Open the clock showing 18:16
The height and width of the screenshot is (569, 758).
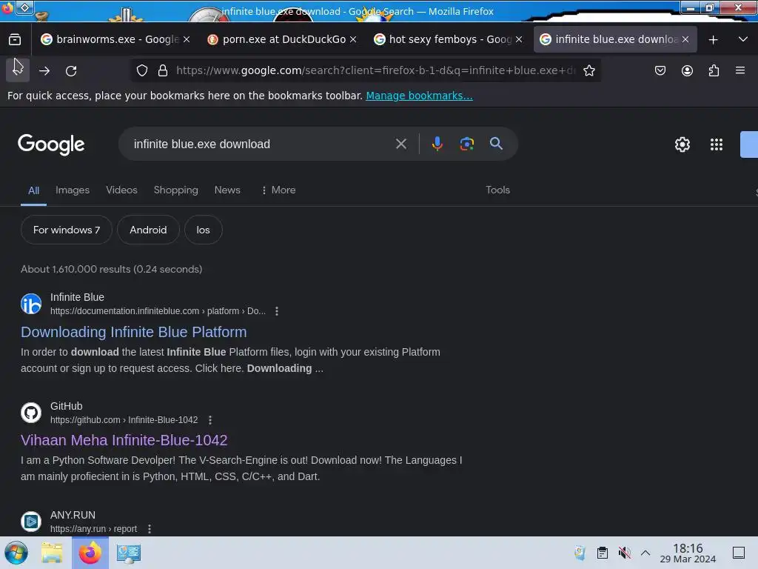click(688, 553)
